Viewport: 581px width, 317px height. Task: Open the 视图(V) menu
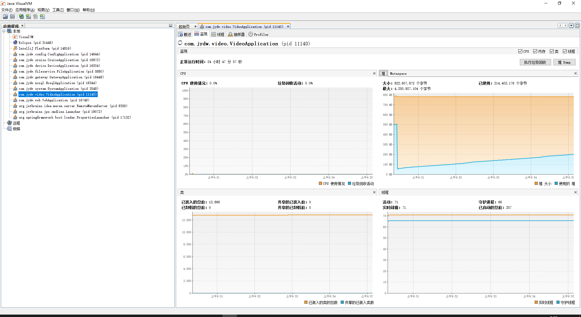43,10
